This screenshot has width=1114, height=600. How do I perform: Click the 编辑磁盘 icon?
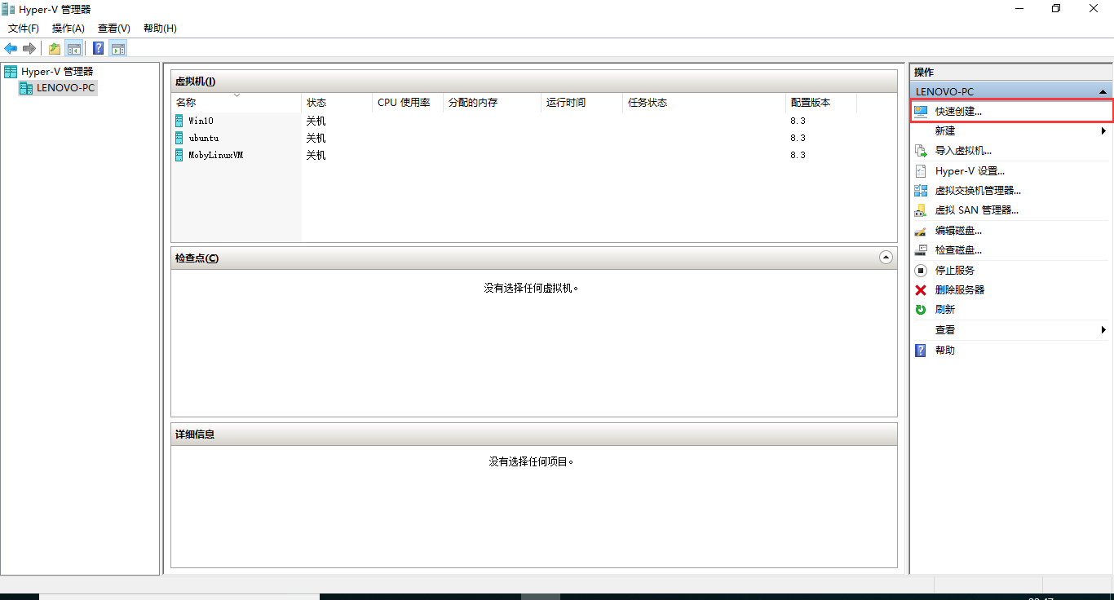(x=921, y=231)
